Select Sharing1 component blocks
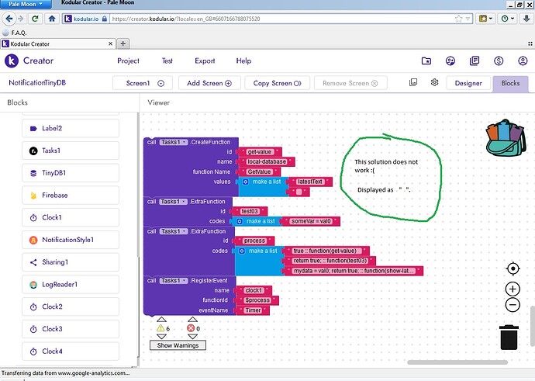Image resolution: width=535 pixels, height=381 pixels. 71,262
